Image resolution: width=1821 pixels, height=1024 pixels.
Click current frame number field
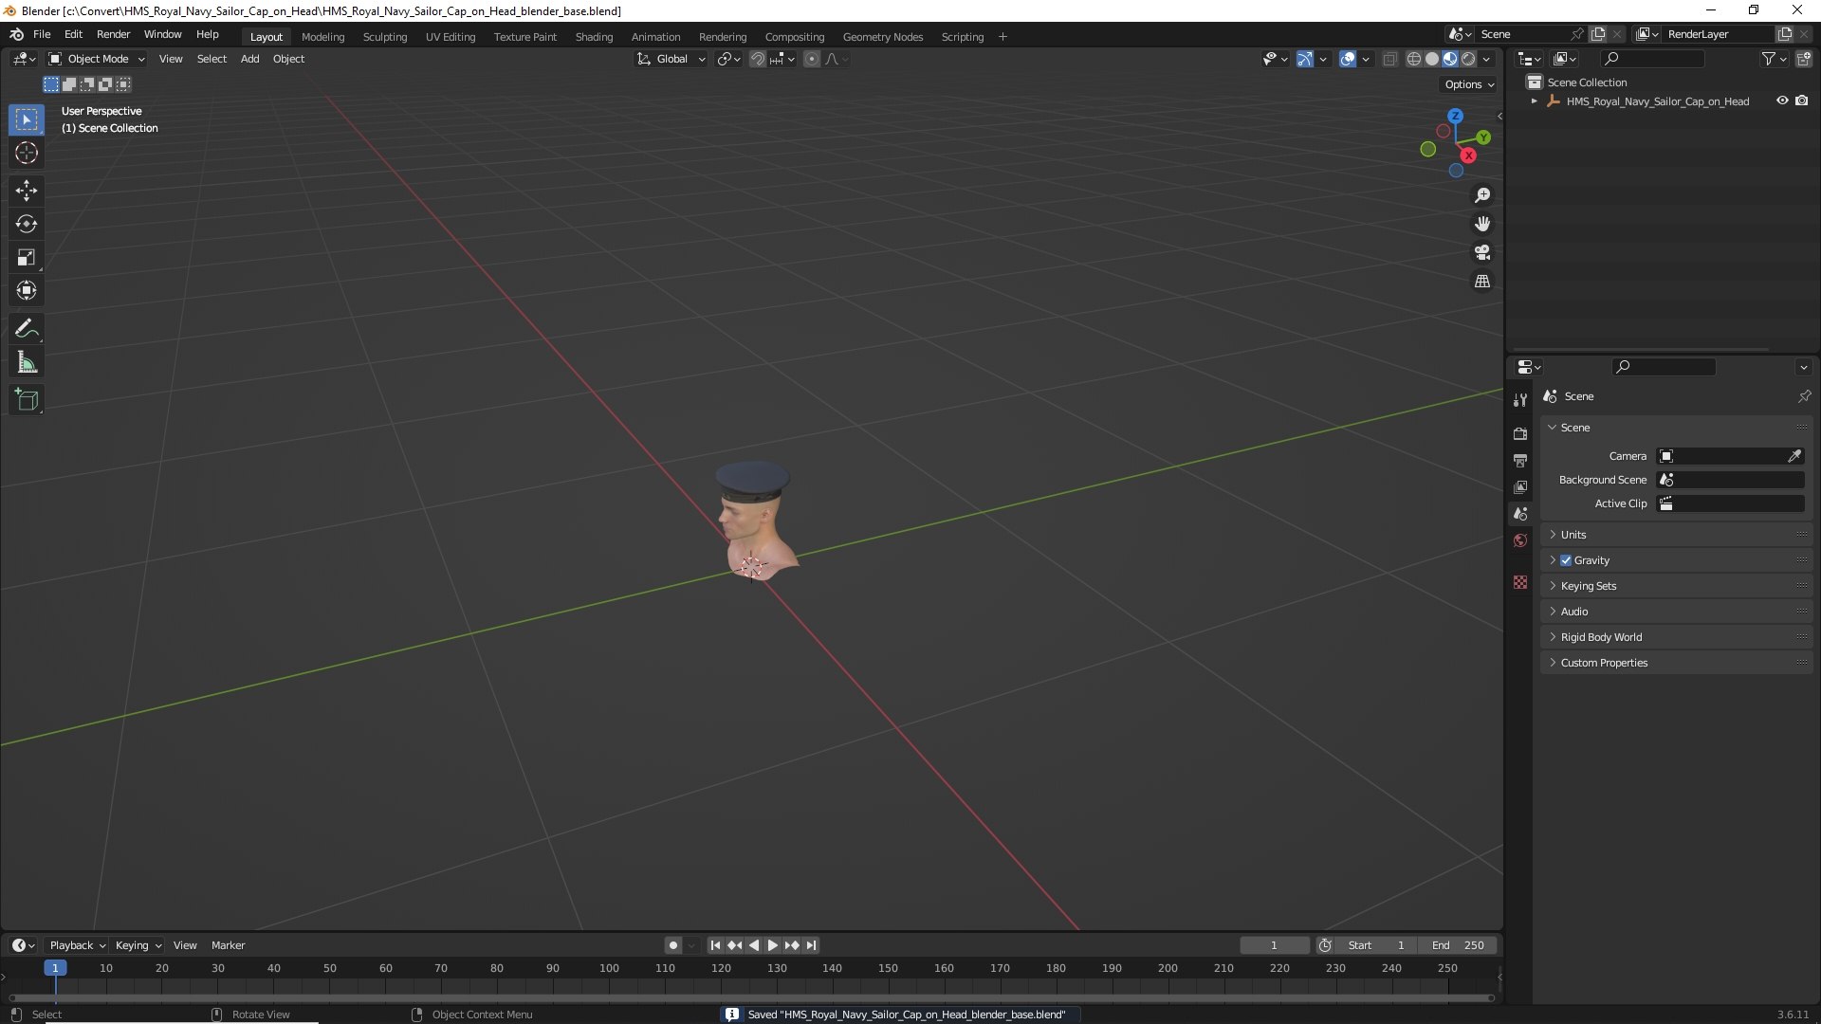[1274, 945]
